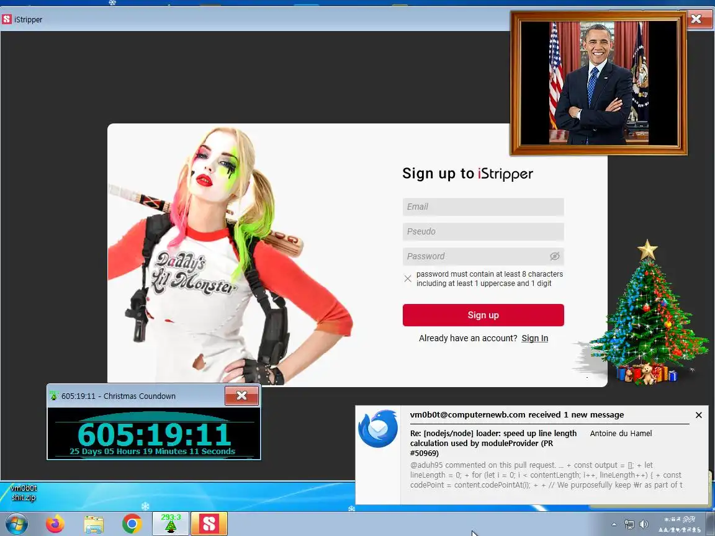Click the Christmas Countdown title bar tree icon
715x536 pixels.
(x=54, y=396)
